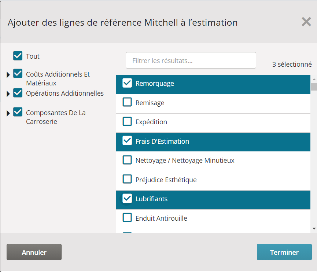The width and height of the screenshot is (317, 272).
Task: Click the Frais D'Estimation row text
Action: pyautogui.click(x=162, y=141)
